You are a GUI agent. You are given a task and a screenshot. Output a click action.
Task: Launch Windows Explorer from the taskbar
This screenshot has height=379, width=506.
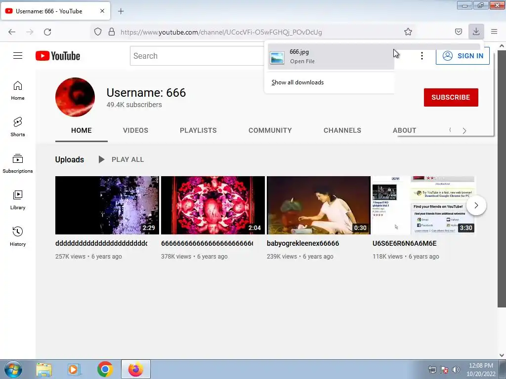tap(44, 370)
